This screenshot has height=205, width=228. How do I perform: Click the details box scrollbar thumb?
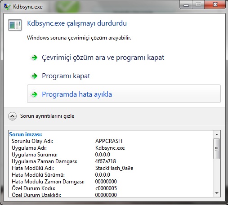tap(217, 149)
